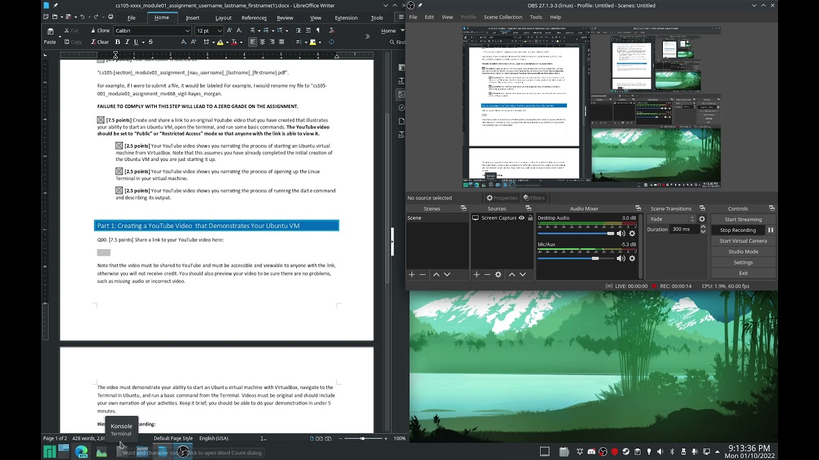Clear direct formatting in Writer
819x460 pixels.
tap(99, 42)
